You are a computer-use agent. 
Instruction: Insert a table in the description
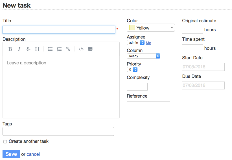click(x=90, y=49)
